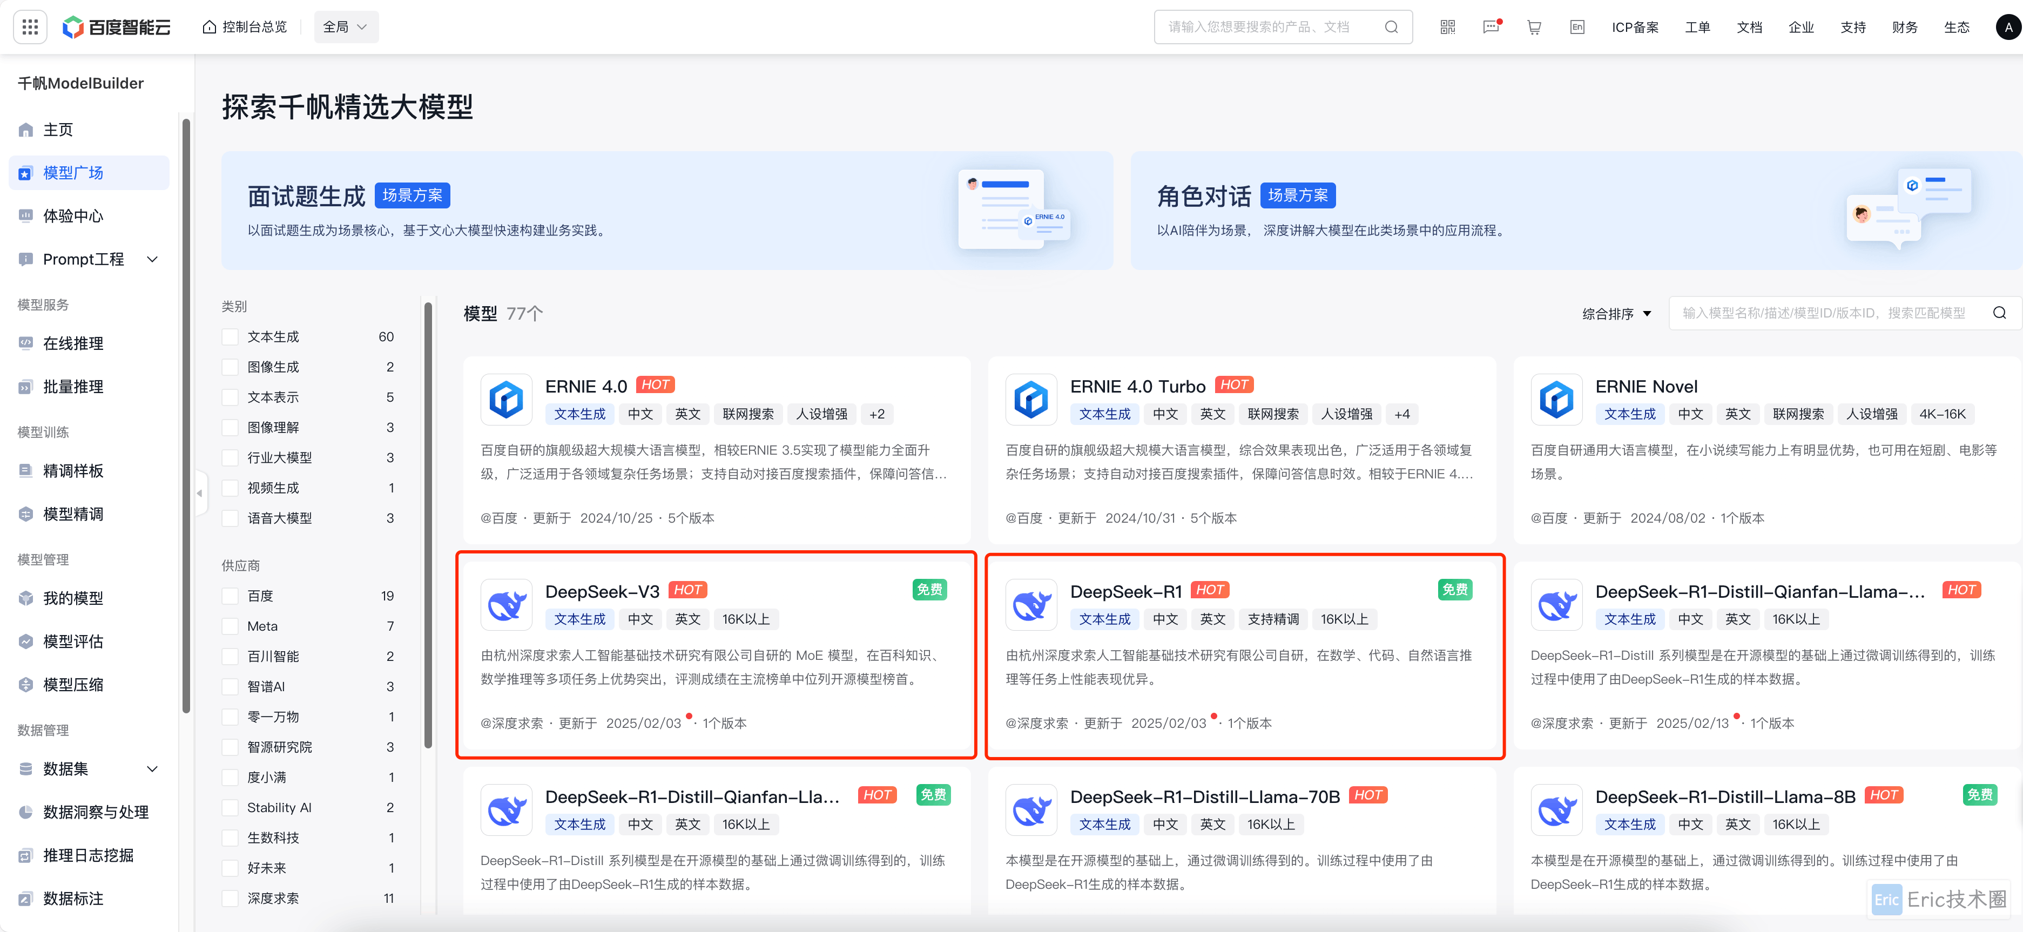The width and height of the screenshot is (2023, 932).
Task: Open the ICP备案 menu
Action: click(1635, 28)
